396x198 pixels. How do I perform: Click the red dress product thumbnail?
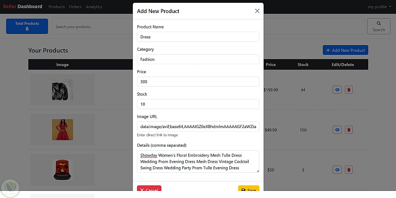coord(63,129)
